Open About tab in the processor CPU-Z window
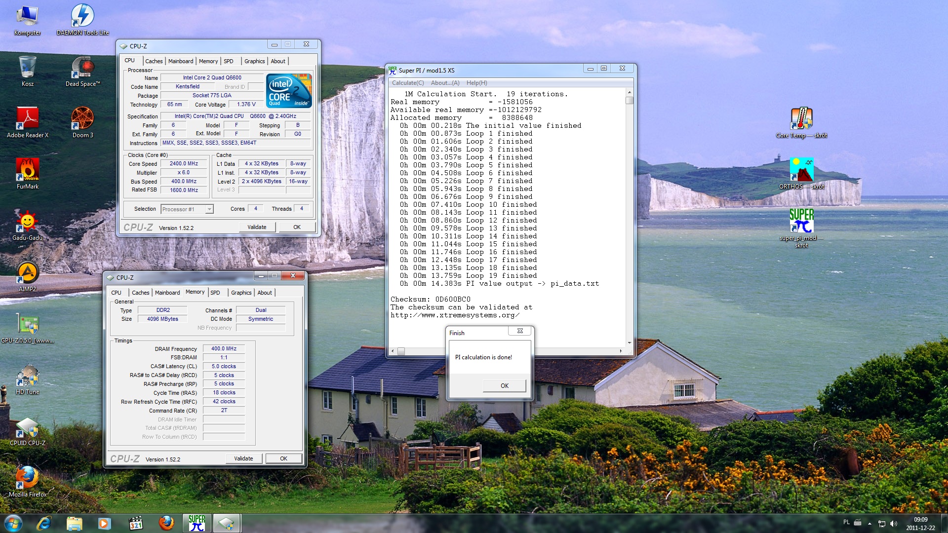Viewport: 948px width, 533px height. pos(278,61)
